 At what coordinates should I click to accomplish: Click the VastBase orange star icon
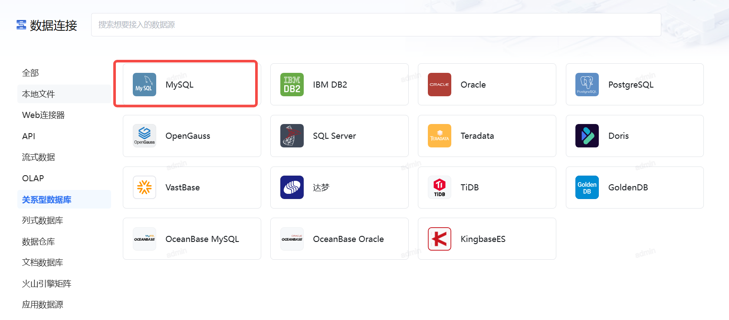pos(144,187)
